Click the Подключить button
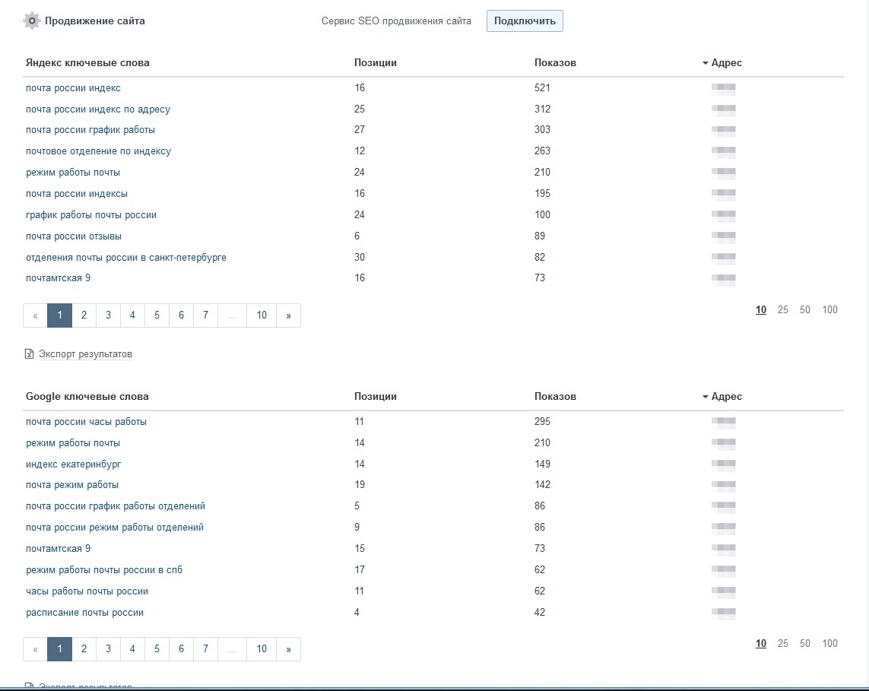The width and height of the screenshot is (869, 691). pos(525,21)
